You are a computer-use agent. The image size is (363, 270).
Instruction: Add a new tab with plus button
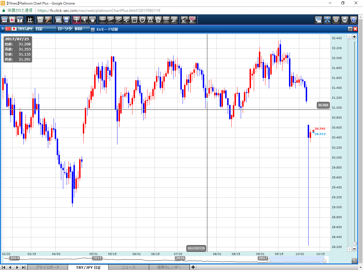tap(193, 267)
